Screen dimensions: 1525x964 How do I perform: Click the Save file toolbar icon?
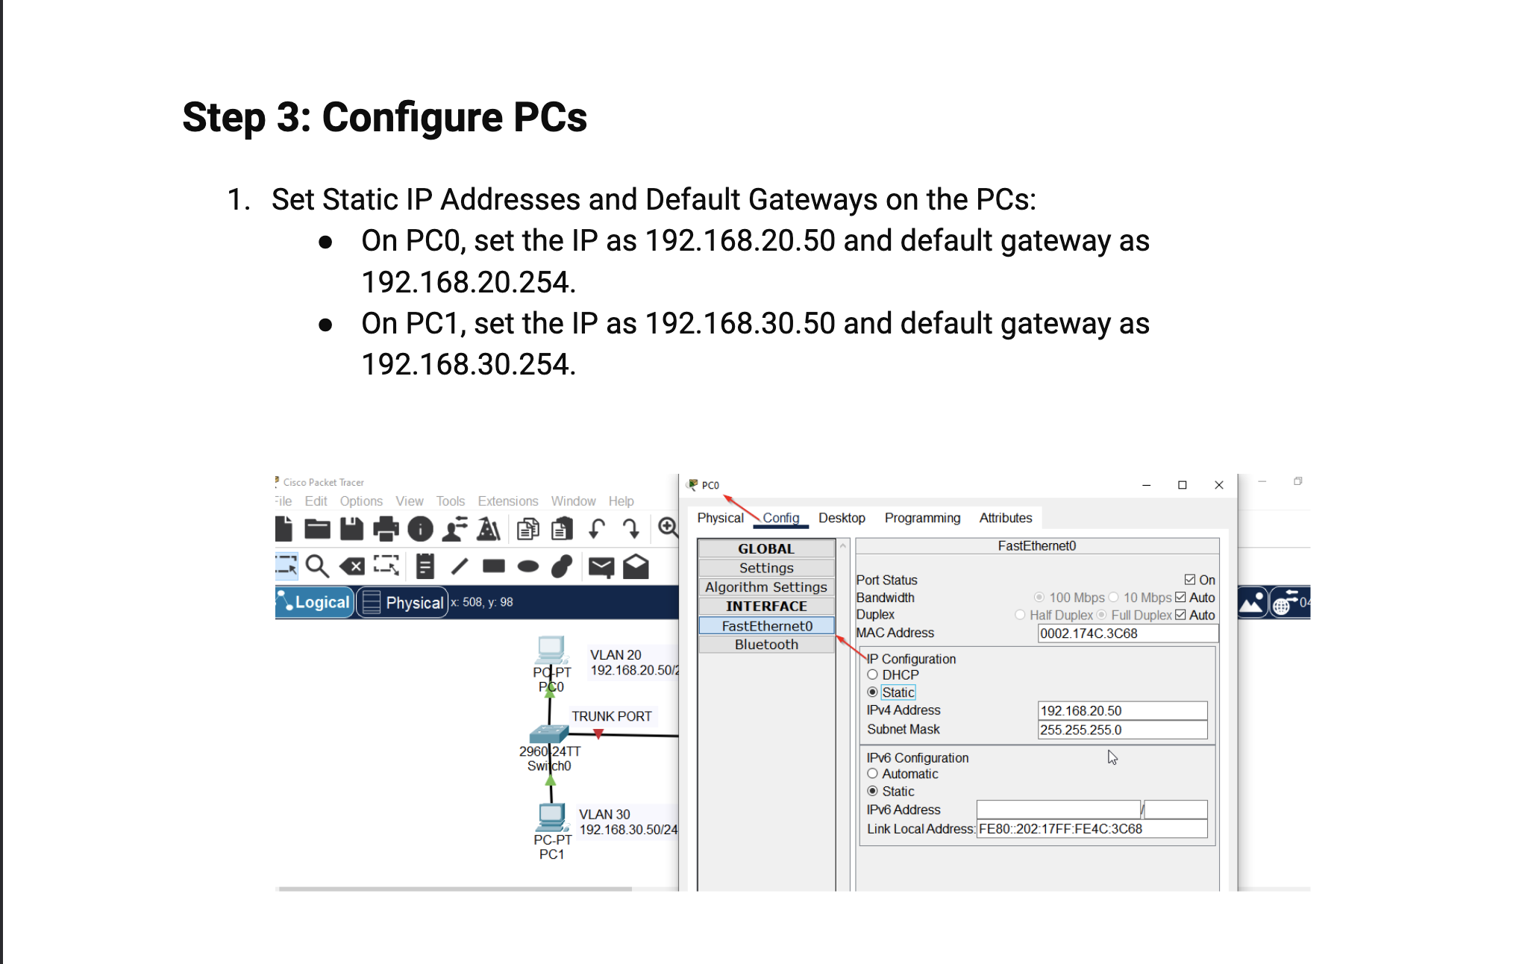click(351, 529)
